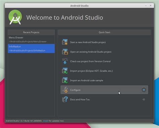Viewport: 159px width, 128px height.
Task: Minimize the Android Studio window
Action: point(146,6)
